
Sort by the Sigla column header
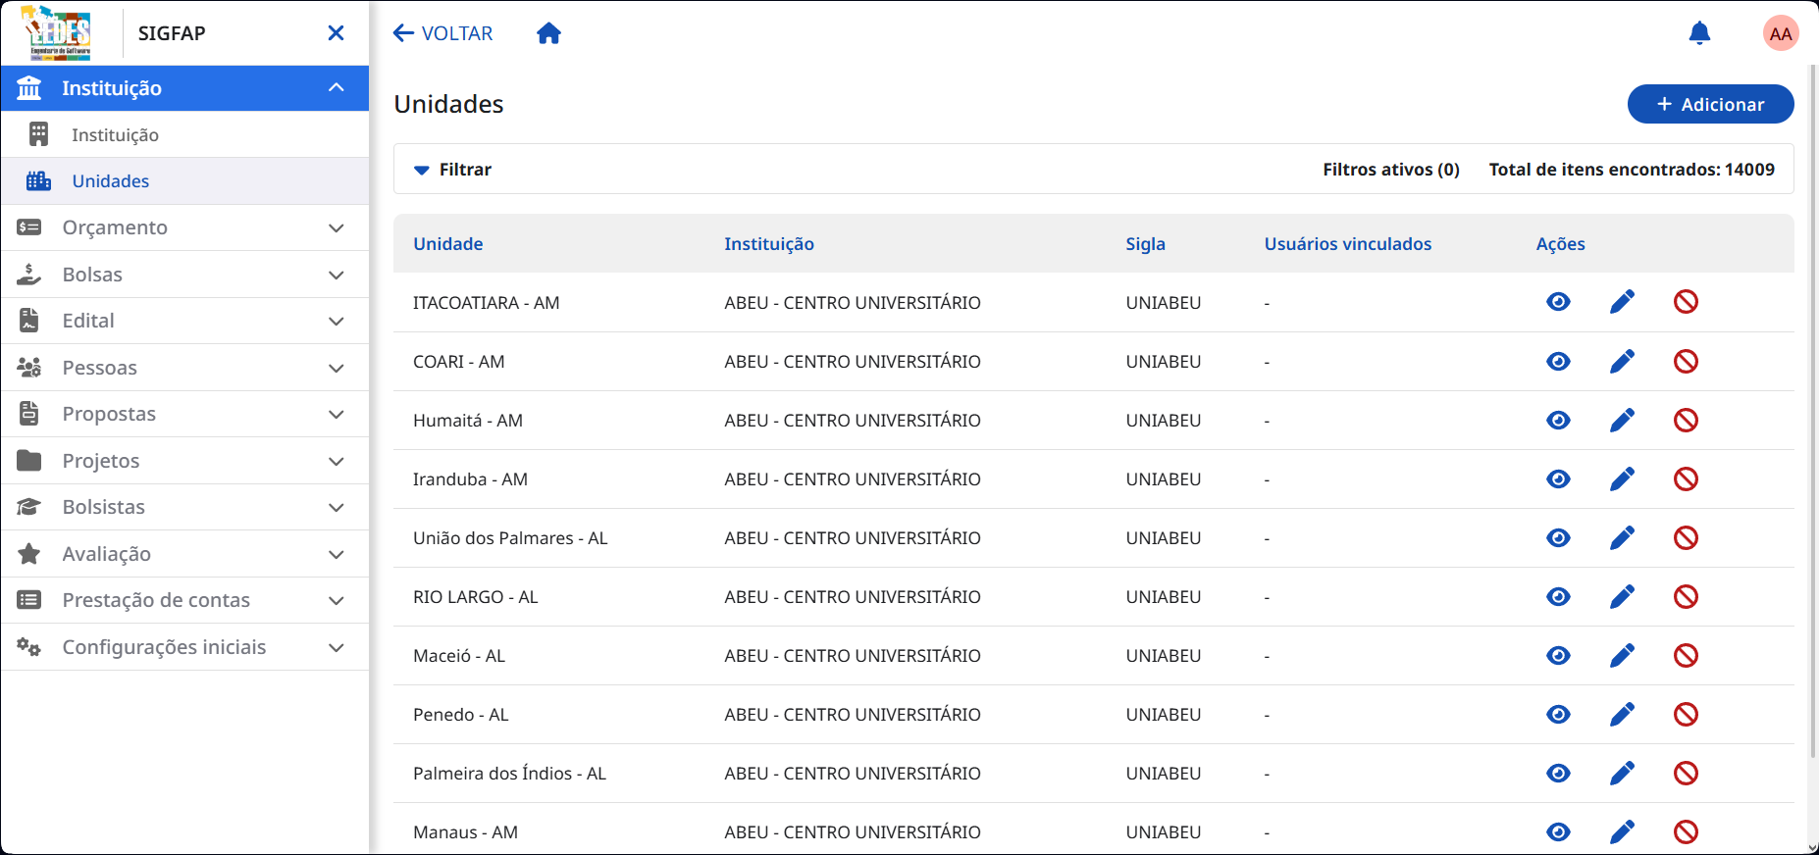click(1145, 244)
